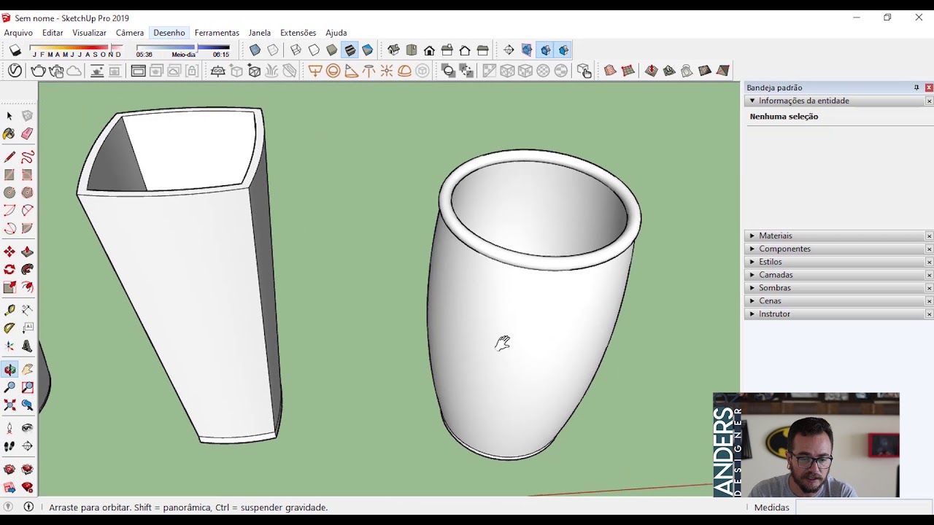Select the Scale tool

point(9,287)
